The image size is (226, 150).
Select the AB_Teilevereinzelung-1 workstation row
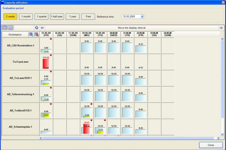[20, 94]
